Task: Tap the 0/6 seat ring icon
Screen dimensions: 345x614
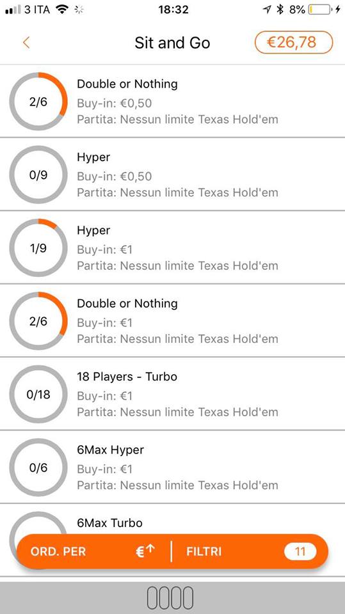Action: pos(38,468)
